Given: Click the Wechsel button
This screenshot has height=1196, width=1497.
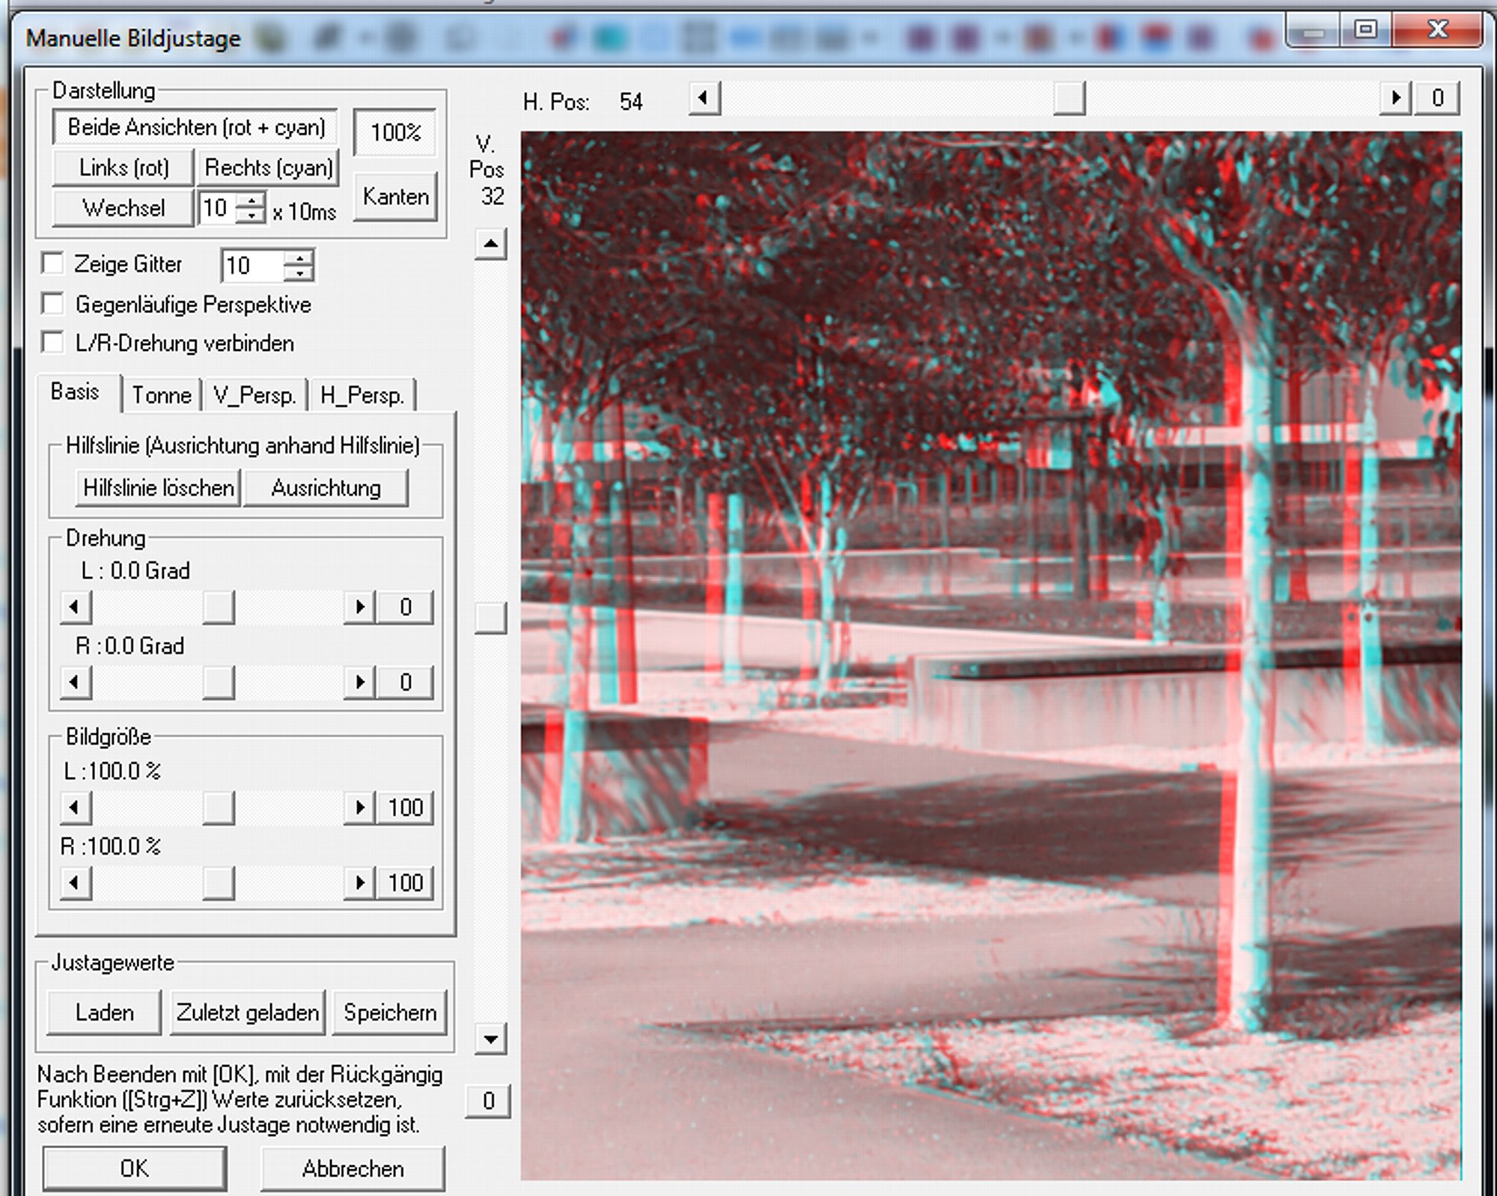Looking at the screenshot, I should [124, 208].
